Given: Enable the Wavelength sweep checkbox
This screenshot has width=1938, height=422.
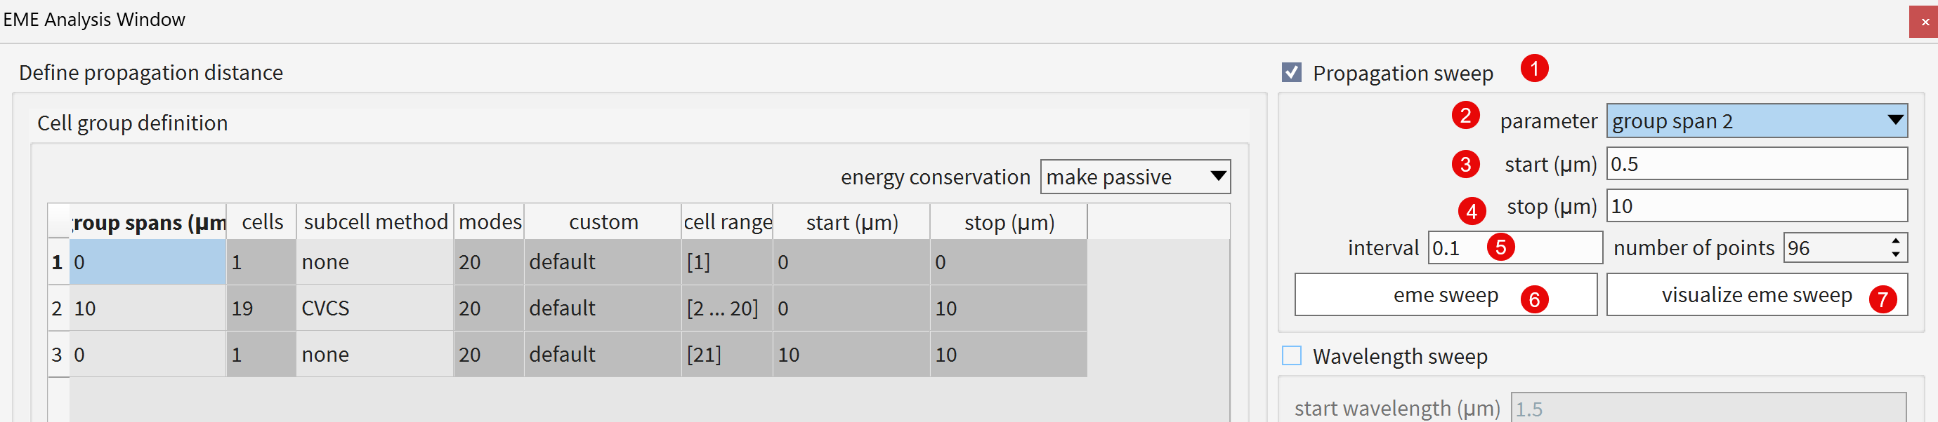Looking at the screenshot, I should pyautogui.click(x=1292, y=355).
